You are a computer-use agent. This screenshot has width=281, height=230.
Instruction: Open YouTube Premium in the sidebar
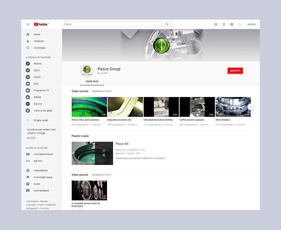point(43,154)
